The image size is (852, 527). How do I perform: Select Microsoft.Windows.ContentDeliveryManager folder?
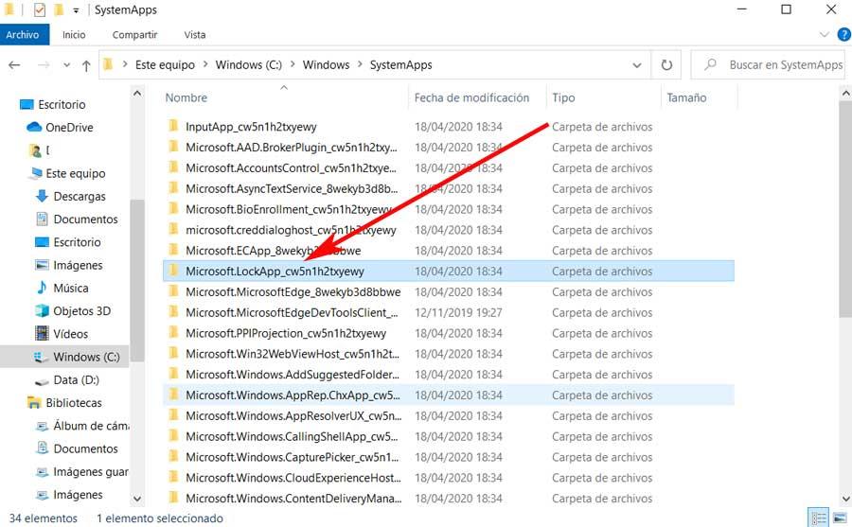pos(449,499)
